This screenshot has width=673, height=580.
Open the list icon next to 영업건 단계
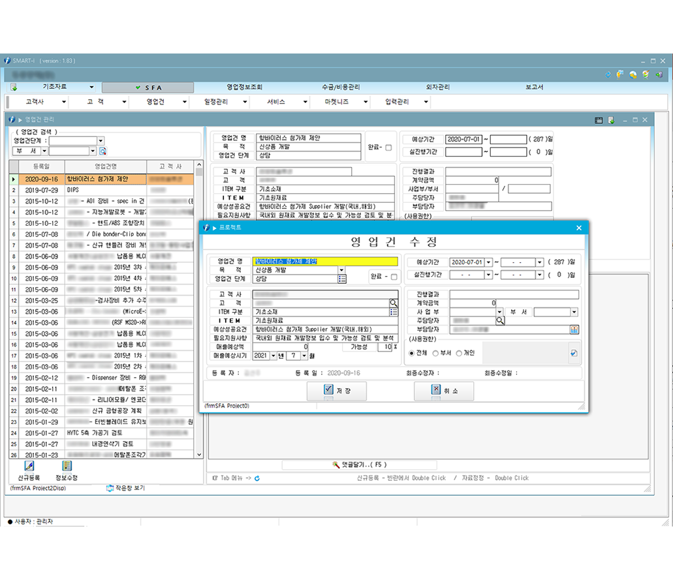(x=341, y=279)
